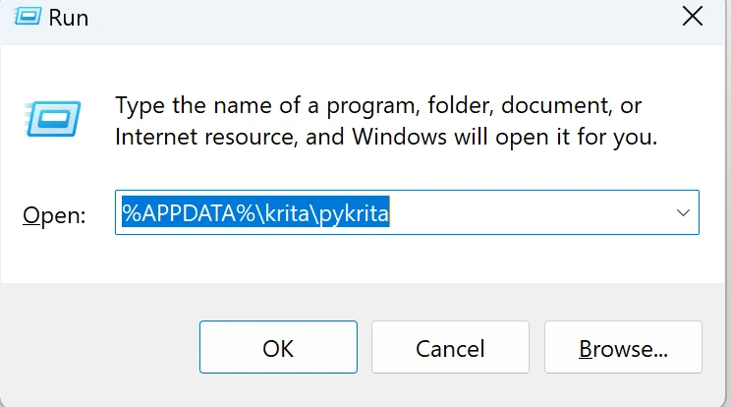Click inside the Open text field
The image size is (731, 407).
point(407,212)
